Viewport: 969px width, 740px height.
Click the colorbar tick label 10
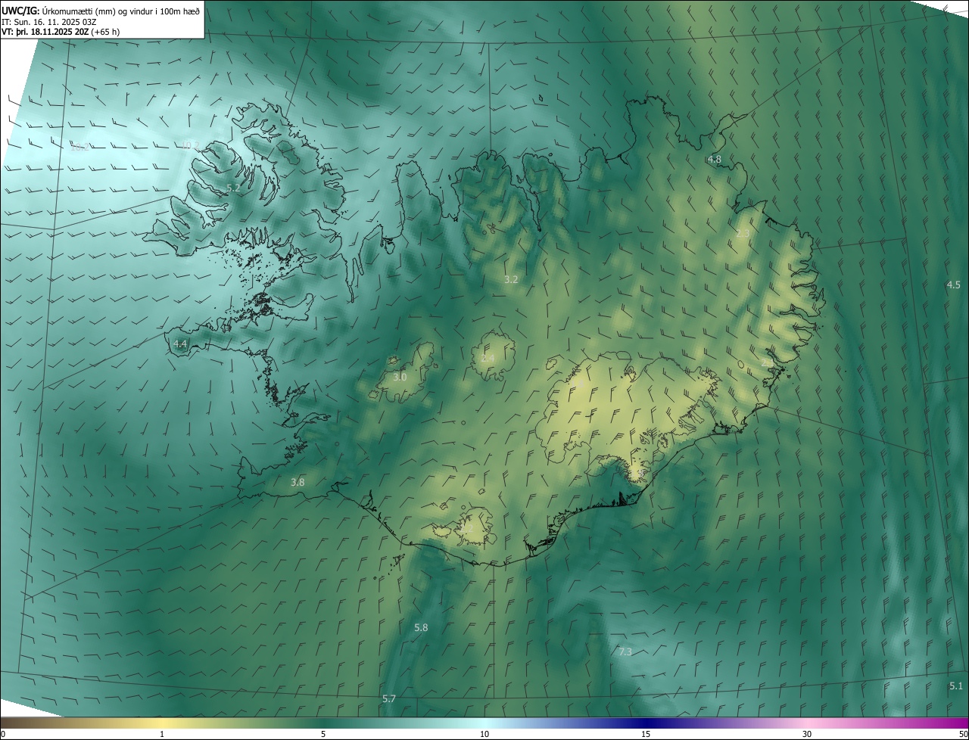[484, 734]
